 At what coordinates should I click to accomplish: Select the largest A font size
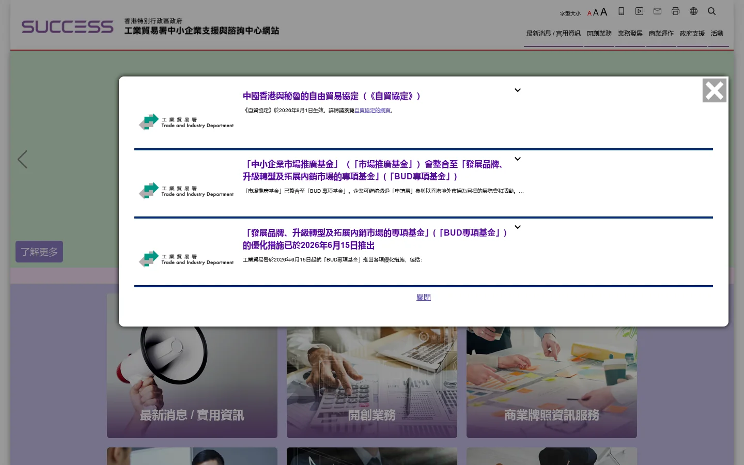coord(603,12)
